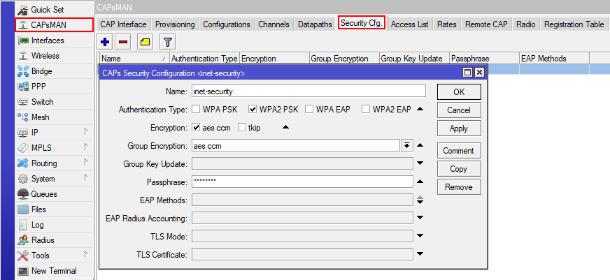610x280 pixels.
Task: Expand the Group Key Update field
Action: pos(420,163)
